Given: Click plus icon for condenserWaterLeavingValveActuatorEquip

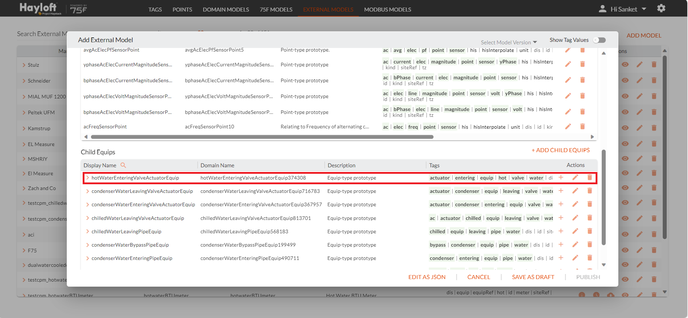Looking at the screenshot, I should (x=561, y=191).
